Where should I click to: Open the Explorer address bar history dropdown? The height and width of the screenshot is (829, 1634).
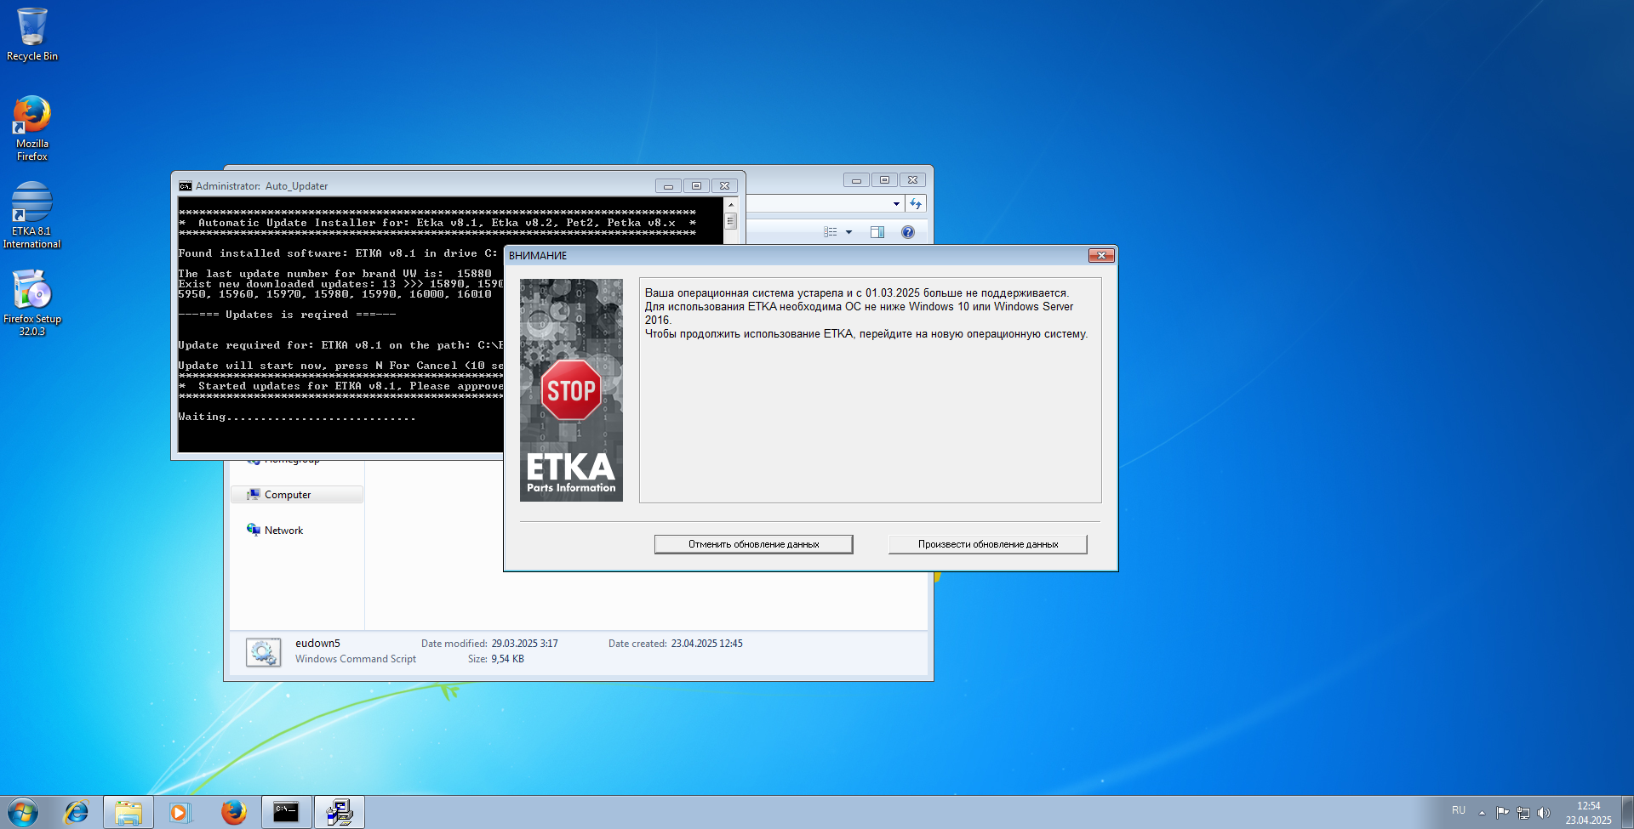(x=896, y=204)
